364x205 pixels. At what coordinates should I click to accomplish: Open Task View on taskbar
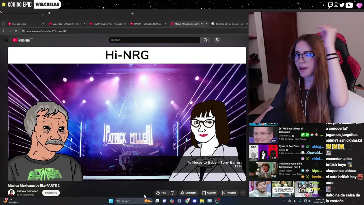pos(157,201)
